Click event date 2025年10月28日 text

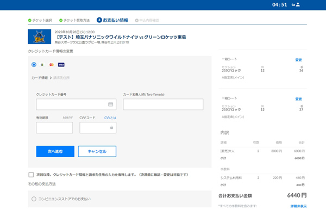(x=74, y=32)
